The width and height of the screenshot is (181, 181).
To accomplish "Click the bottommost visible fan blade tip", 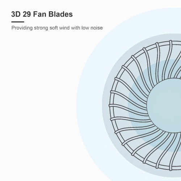I will [x=171, y=169].
